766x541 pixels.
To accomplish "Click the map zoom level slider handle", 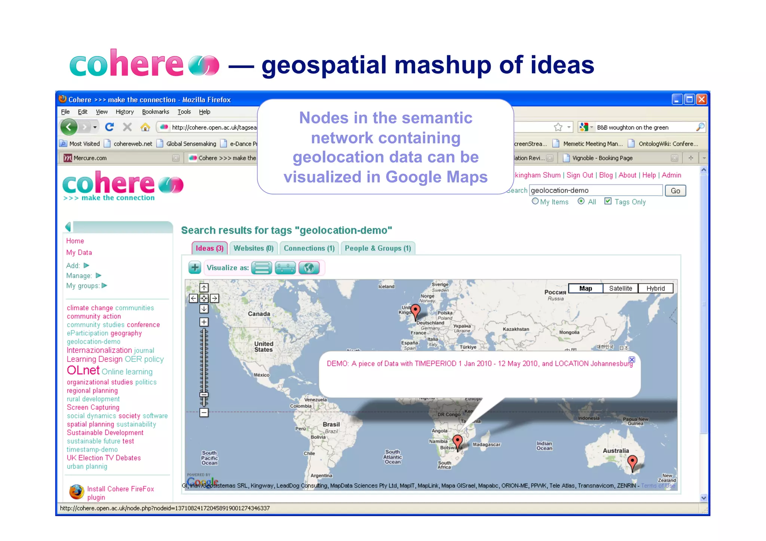I will pos(204,395).
